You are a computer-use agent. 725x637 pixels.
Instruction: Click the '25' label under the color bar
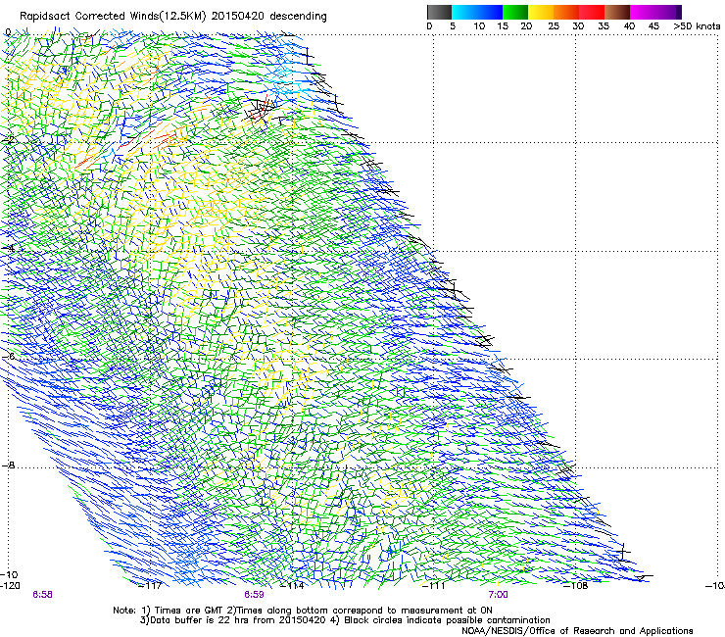(553, 26)
